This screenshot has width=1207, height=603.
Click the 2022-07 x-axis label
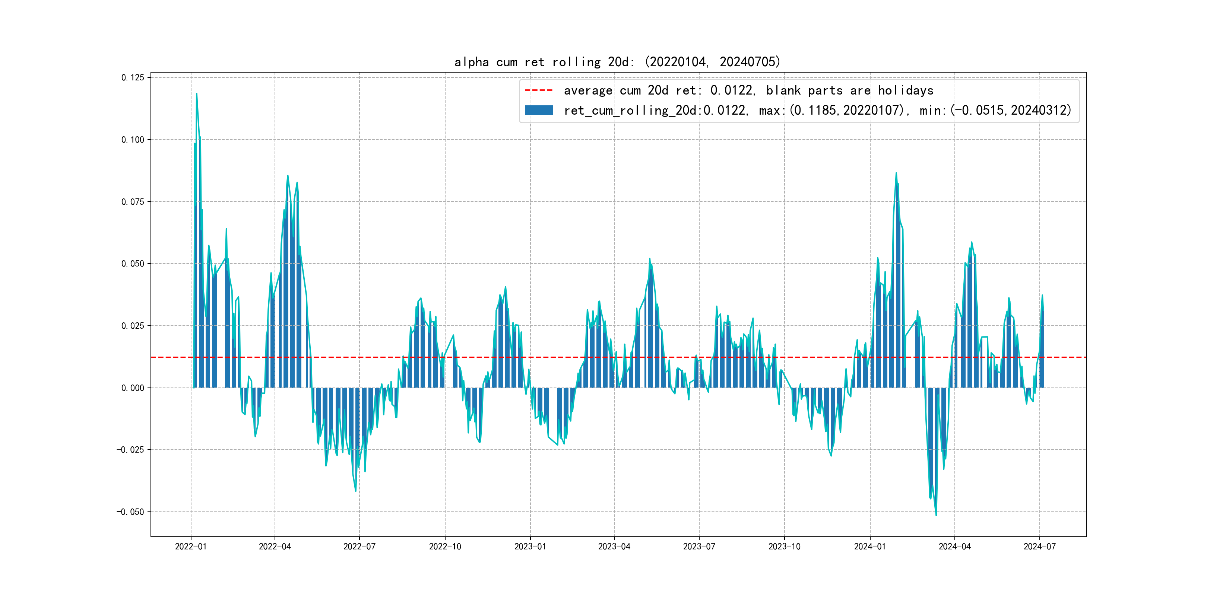pyautogui.click(x=359, y=546)
